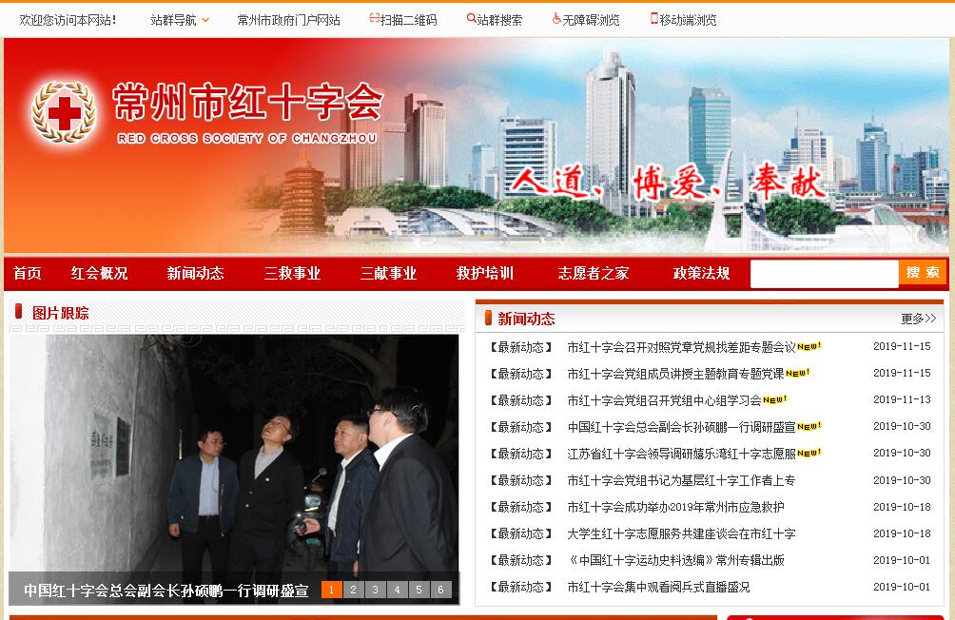Screen dimensions: 955x620
Task: Open 志愿者之家 menu item
Action: pyautogui.click(x=594, y=274)
